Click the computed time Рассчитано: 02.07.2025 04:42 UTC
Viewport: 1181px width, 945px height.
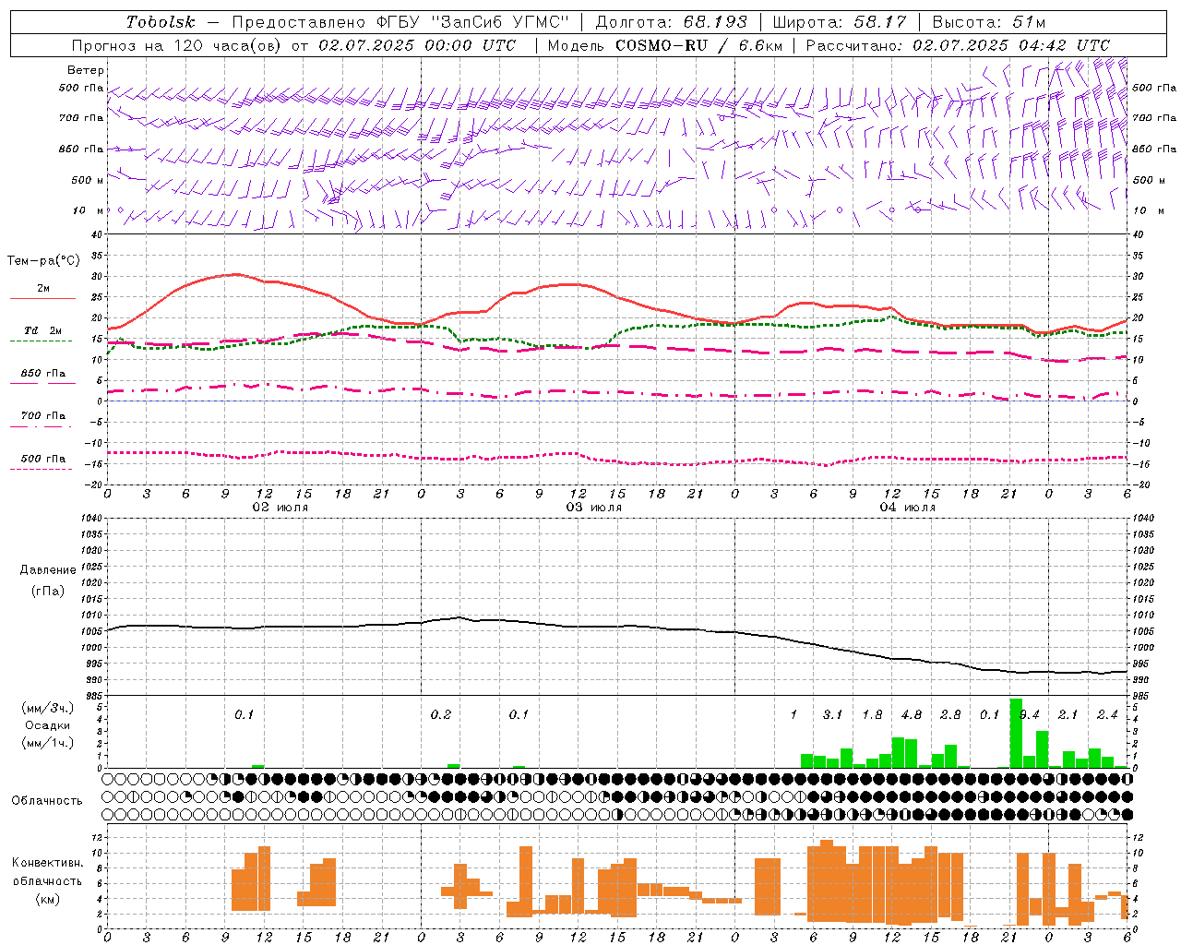958,45
